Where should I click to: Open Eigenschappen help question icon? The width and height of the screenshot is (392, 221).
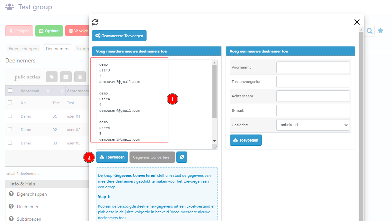click(11, 194)
